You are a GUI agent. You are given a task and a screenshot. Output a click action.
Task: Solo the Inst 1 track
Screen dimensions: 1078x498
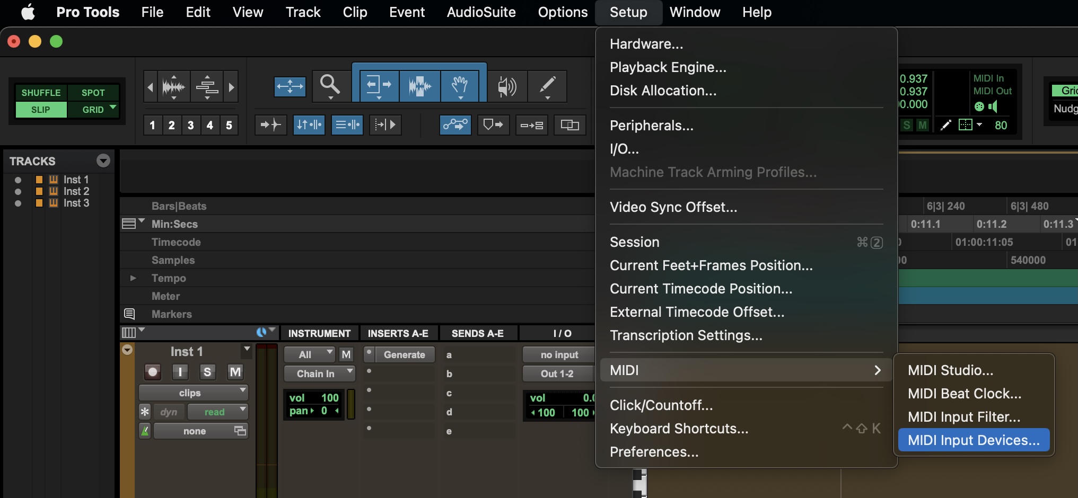tap(207, 372)
